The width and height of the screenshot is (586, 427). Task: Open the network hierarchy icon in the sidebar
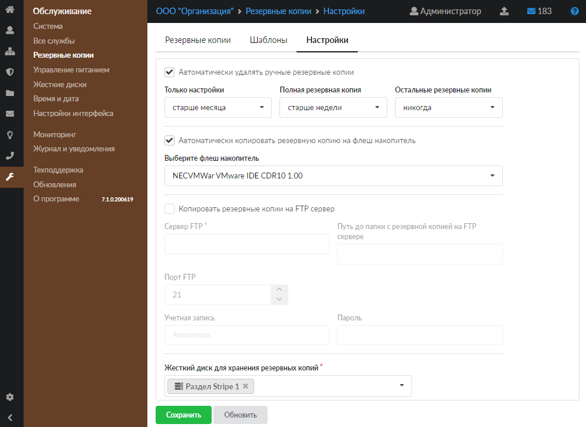point(10,51)
